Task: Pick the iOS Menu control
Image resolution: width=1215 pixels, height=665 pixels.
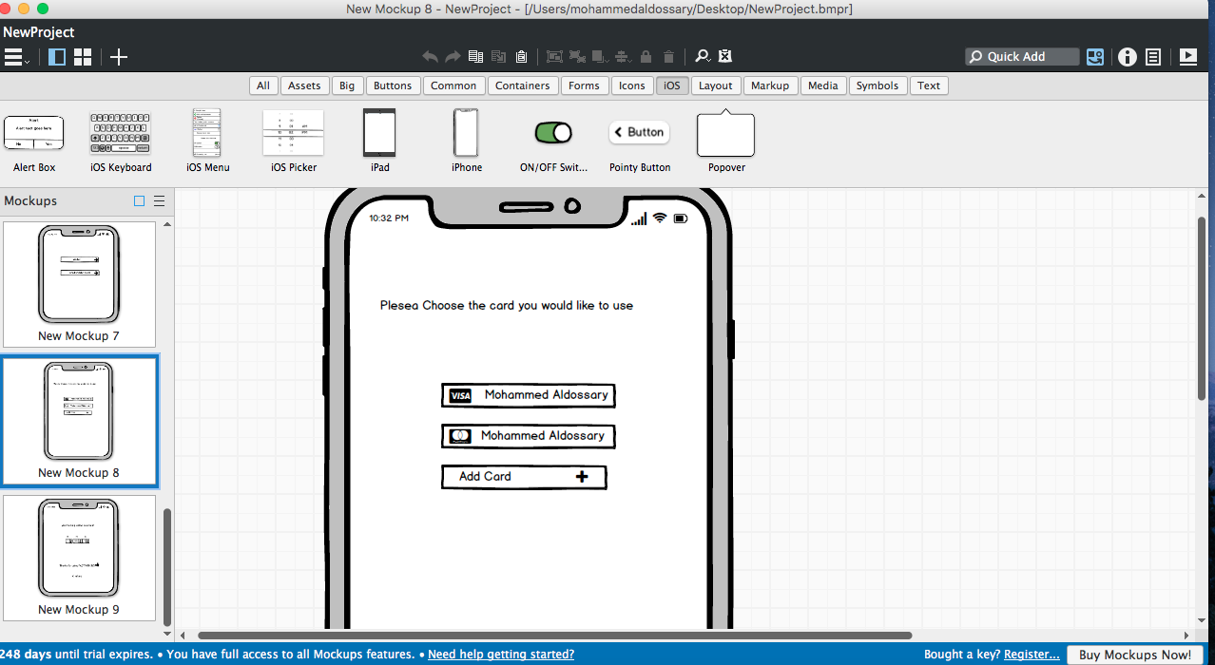Action: [x=207, y=141]
